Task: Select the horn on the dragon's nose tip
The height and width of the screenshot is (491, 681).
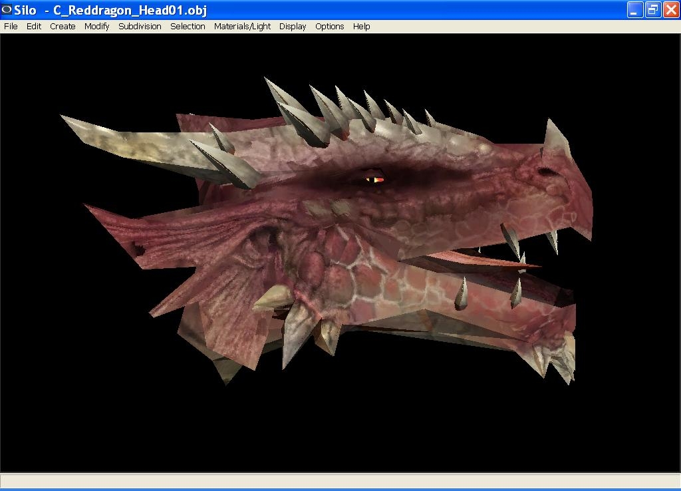Action: tap(555, 138)
